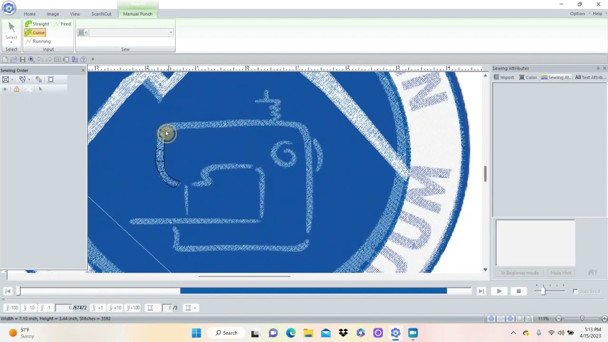Jump to end of stitch simulation
Screen dimensions: 608x342
(x=481, y=291)
